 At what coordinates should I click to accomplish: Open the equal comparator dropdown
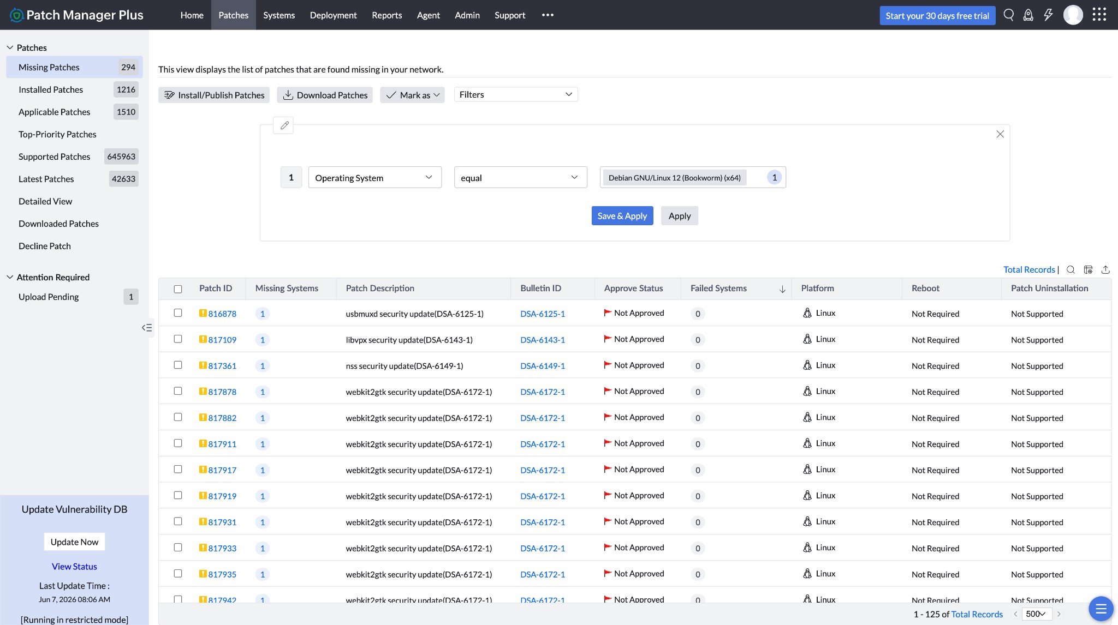tap(521, 177)
